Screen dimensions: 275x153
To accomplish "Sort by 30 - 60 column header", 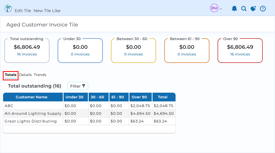I will click(99, 97).
